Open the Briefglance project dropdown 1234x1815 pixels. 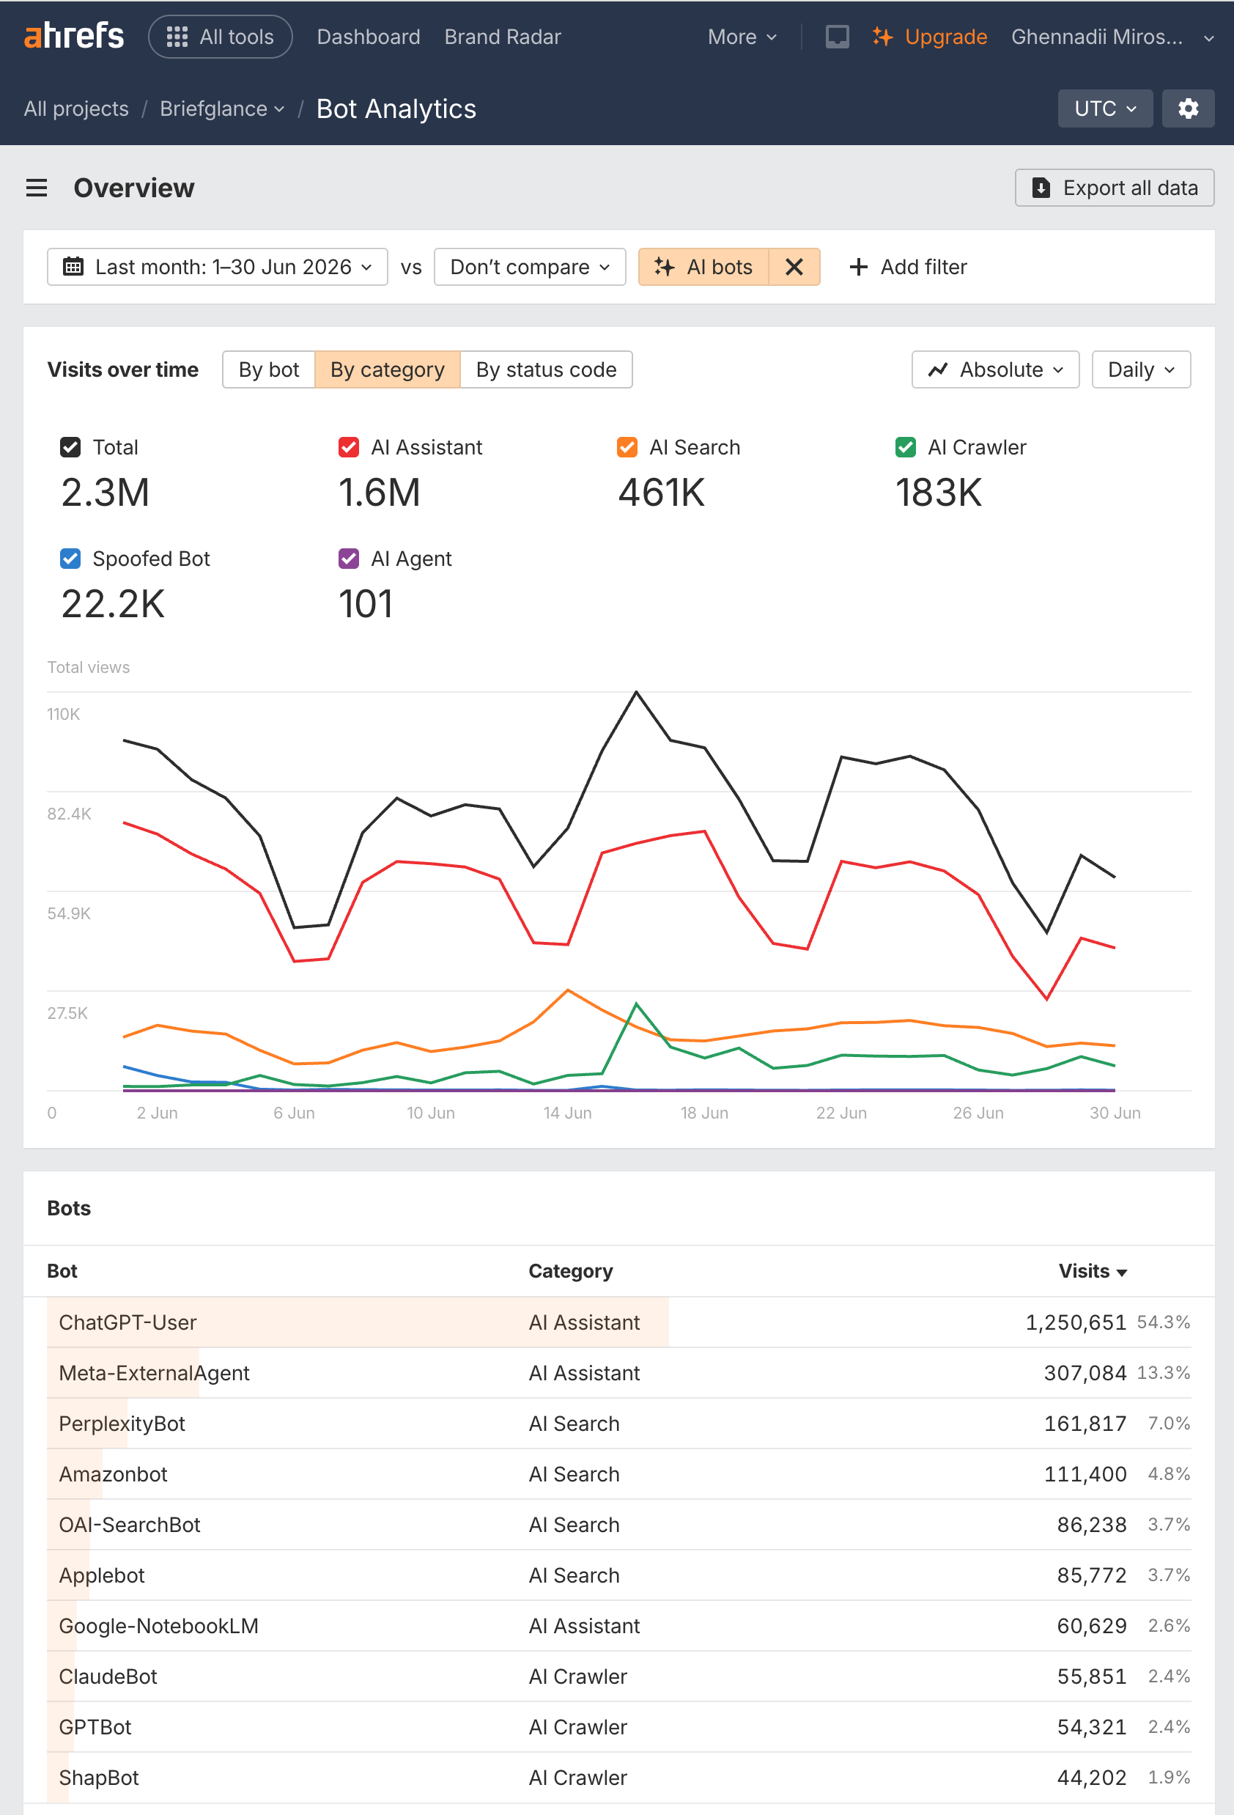(222, 108)
